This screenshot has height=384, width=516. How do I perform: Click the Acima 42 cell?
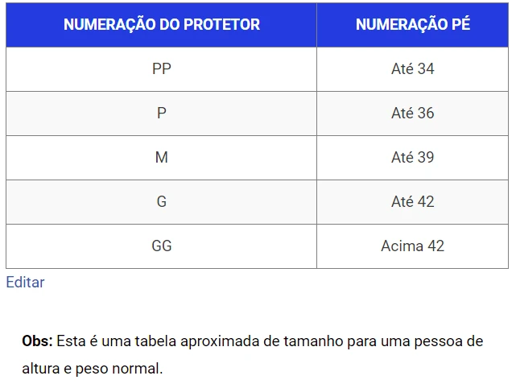(x=412, y=246)
